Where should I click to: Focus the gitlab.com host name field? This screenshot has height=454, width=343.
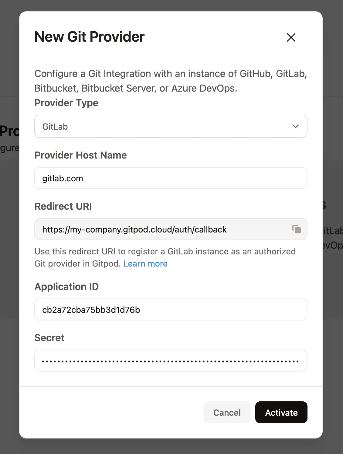click(x=171, y=178)
